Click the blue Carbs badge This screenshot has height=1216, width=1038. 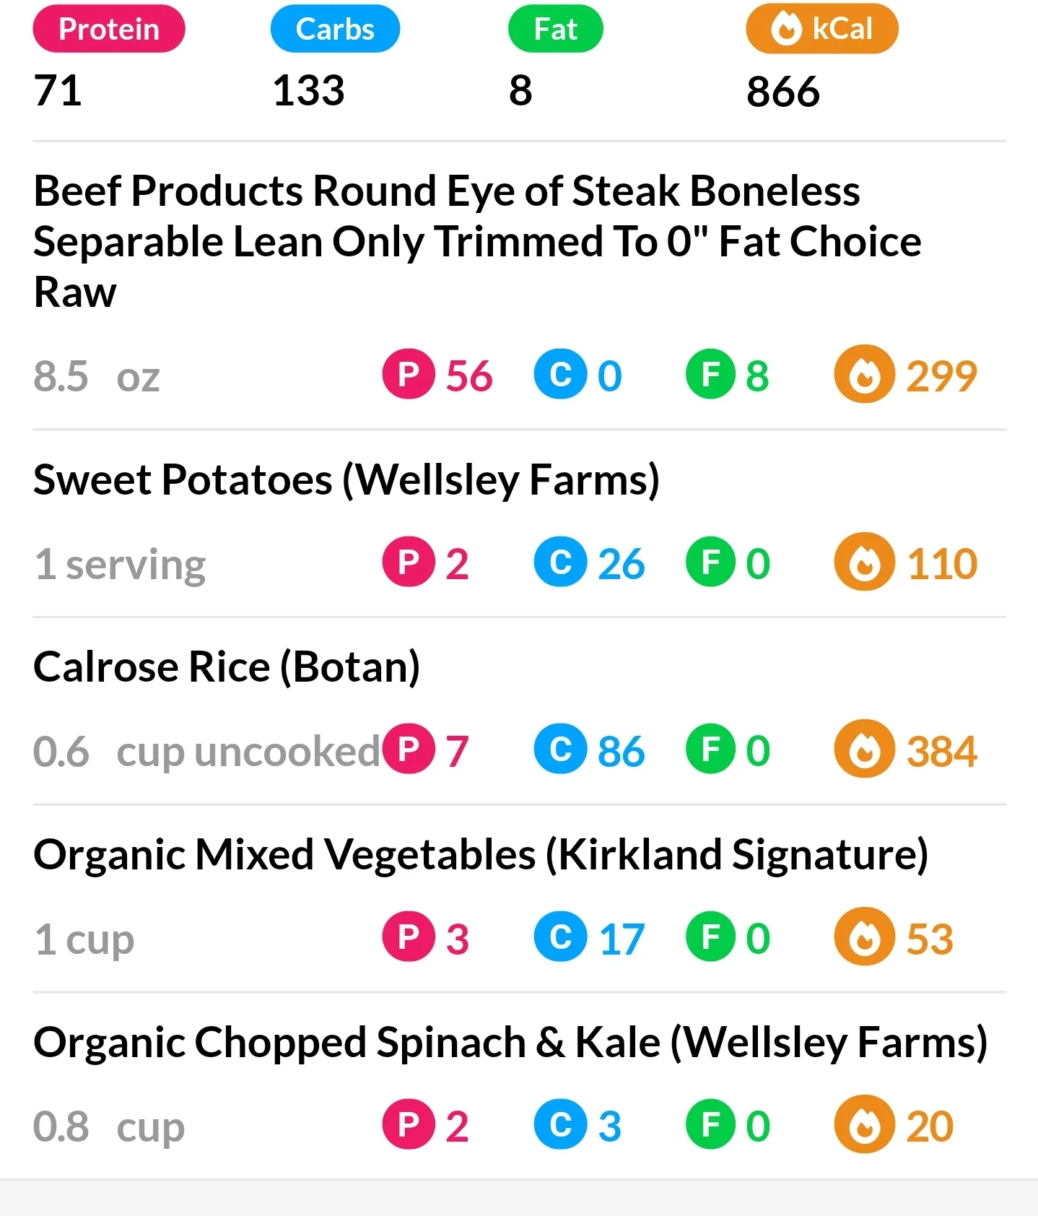coord(335,29)
